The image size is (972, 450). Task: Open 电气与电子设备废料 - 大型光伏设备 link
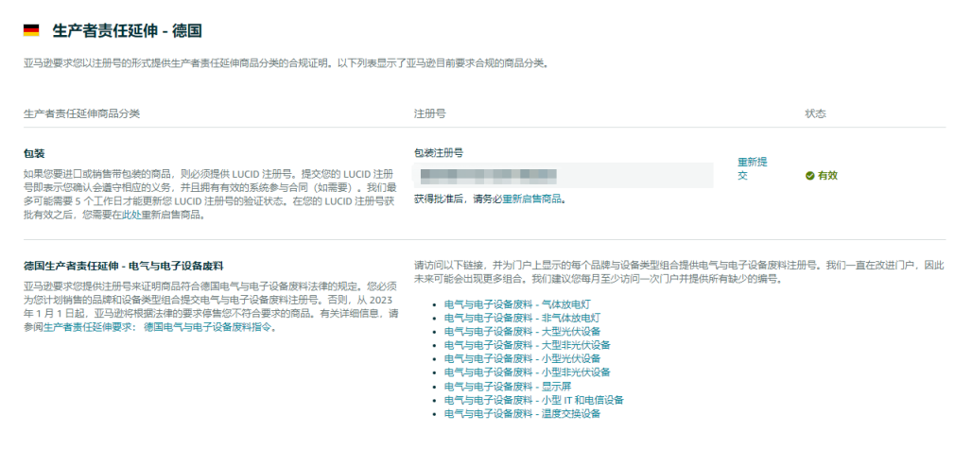click(x=523, y=332)
